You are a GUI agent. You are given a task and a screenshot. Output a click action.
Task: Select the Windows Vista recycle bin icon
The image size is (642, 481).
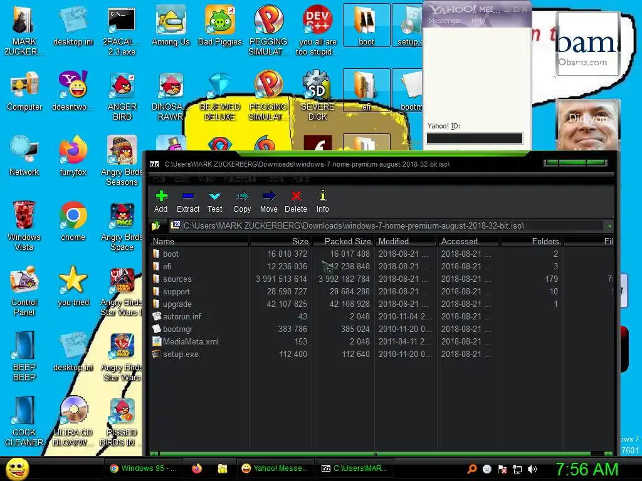coord(24,225)
